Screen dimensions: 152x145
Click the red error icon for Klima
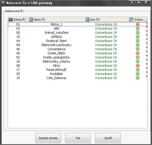tap(137, 65)
